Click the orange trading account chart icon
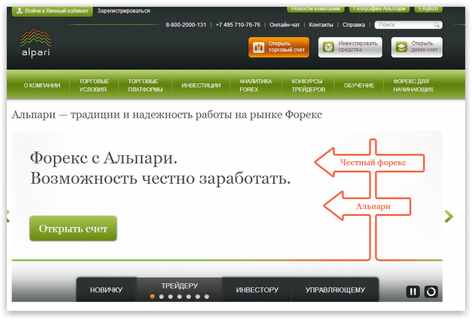Viewport: 472px width, 320px height. tap(259, 47)
